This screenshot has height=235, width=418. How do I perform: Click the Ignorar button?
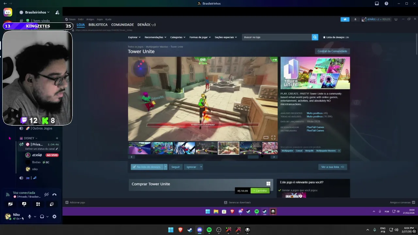(191, 167)
